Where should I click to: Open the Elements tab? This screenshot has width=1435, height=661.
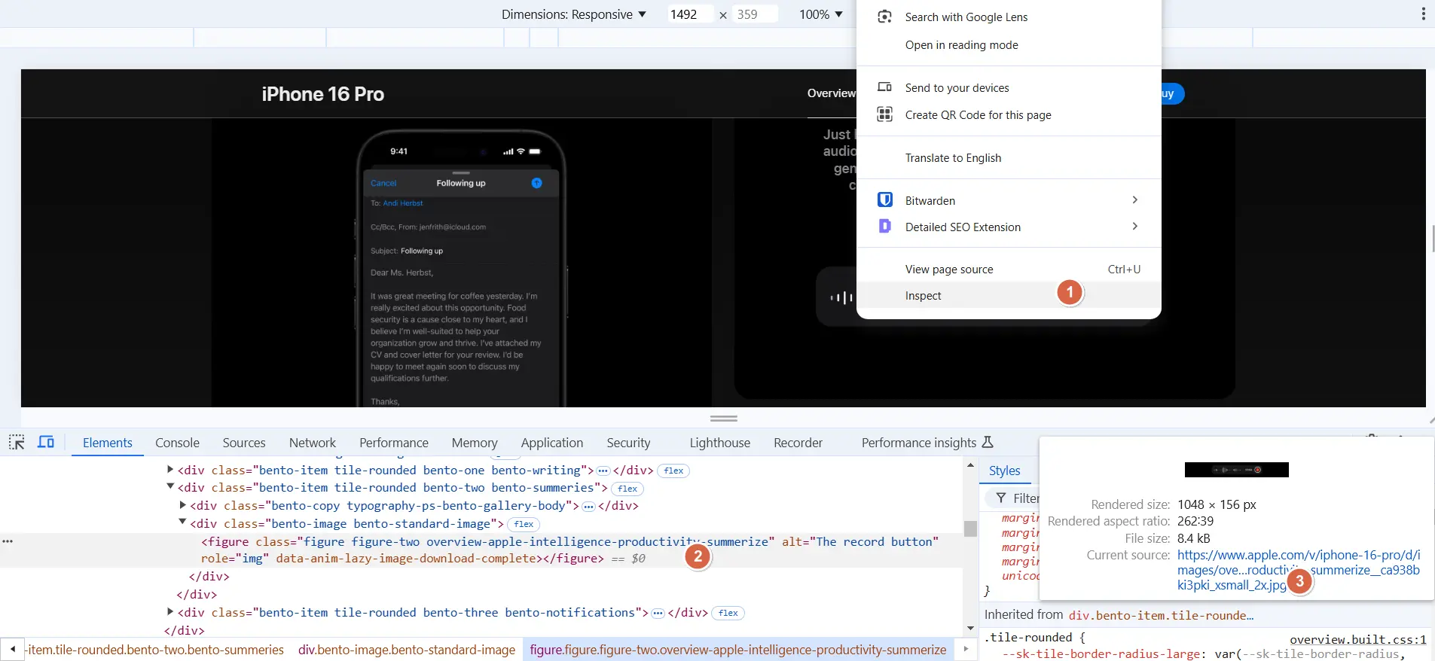coord(108,443)
